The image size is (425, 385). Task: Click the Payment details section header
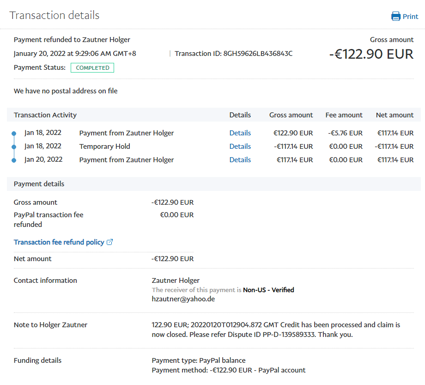(x=39, y=184)
